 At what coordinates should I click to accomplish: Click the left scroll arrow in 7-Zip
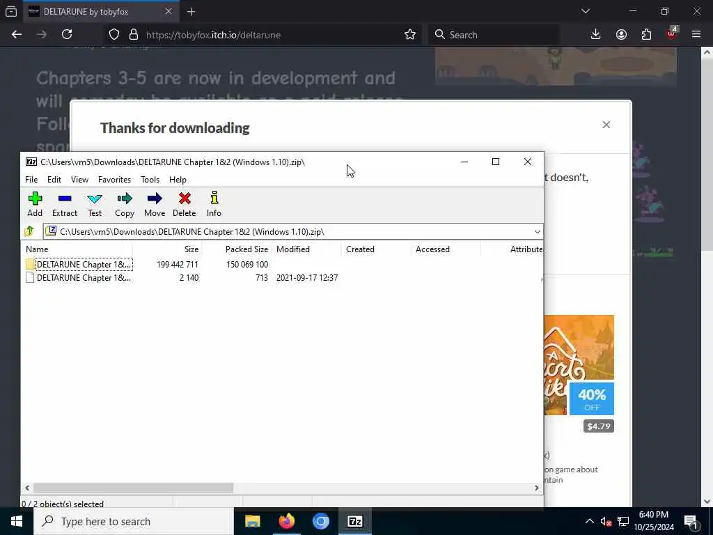pos(27,488)
